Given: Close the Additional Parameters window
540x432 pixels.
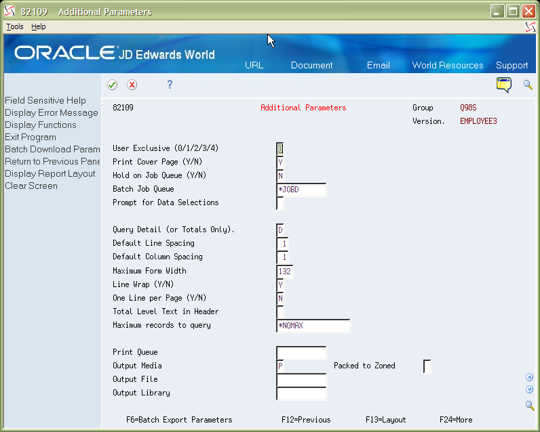Looking at the screenshot, I should (x=528, y=12).
